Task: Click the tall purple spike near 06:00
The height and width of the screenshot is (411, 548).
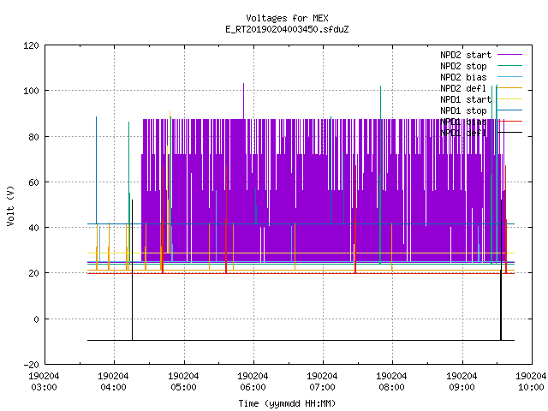Action: click(243, 101)
